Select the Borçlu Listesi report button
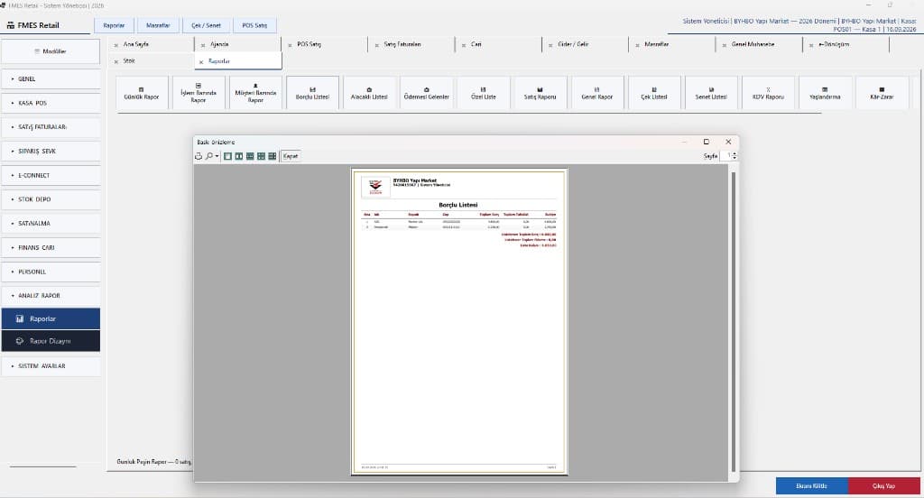Image resolution: width=924 pixels, height=498 pixels. 312,93
